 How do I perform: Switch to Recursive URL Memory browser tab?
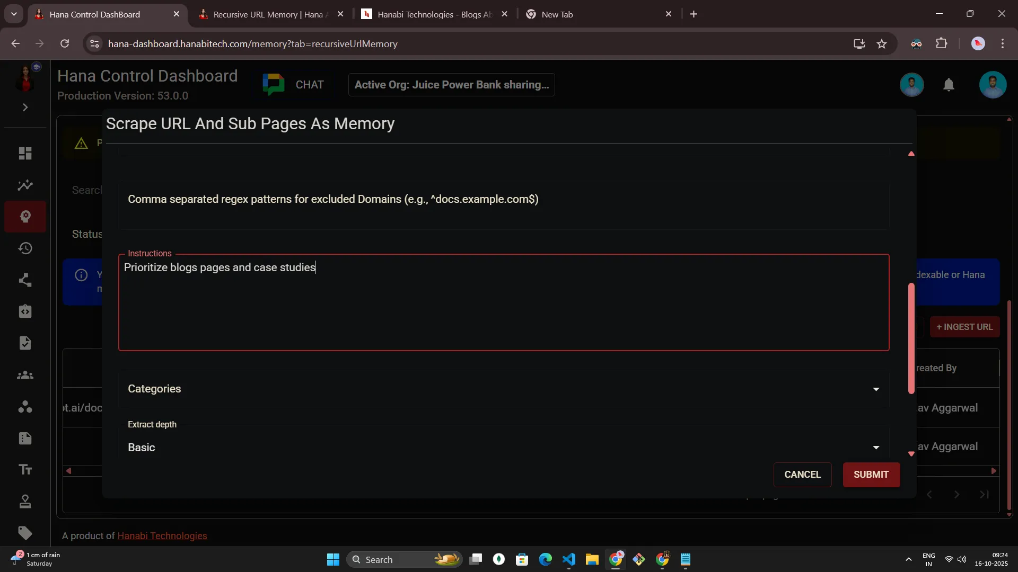(x=268, y=14)
